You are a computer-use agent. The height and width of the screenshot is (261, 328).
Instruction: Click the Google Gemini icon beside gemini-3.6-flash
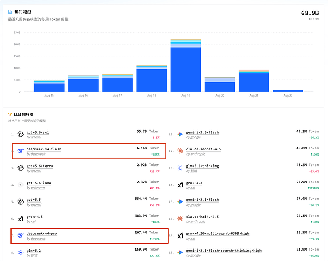[180, 134]
